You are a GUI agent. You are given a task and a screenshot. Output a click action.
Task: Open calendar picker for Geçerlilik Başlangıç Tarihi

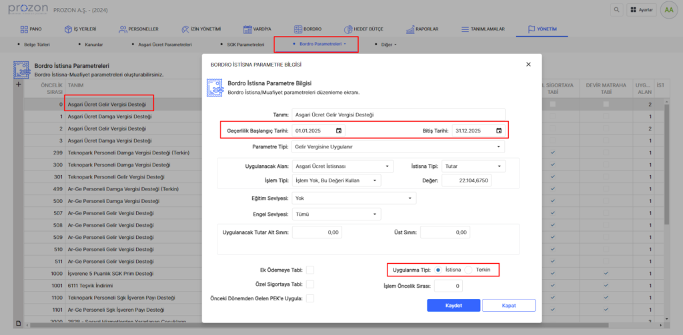339,131
